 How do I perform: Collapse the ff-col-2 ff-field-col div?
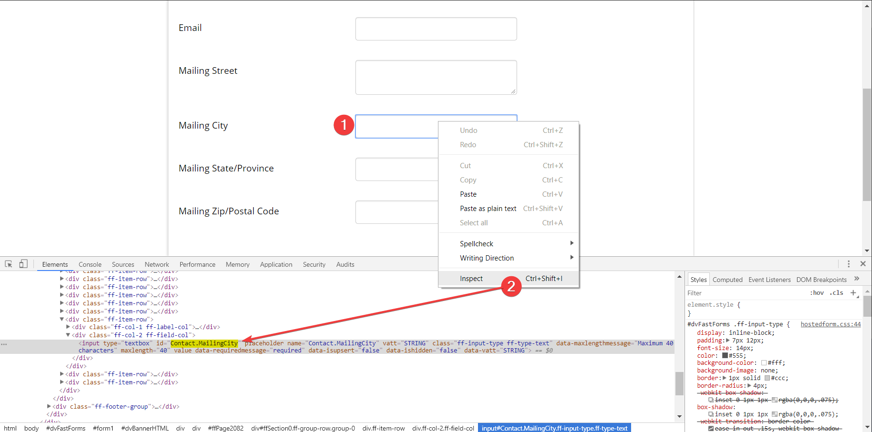click(x=68, y=335)
